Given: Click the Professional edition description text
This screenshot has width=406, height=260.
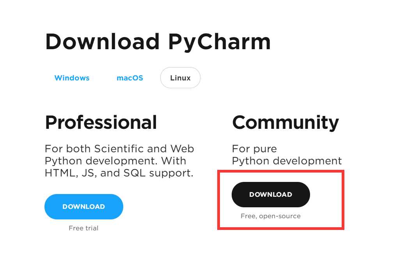Looking at the screenshot, I should point(119,161).
